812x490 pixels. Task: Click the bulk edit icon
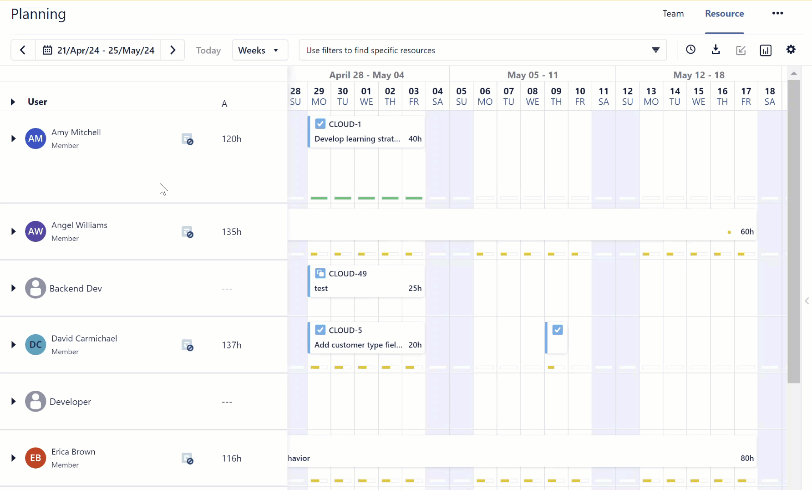pos(741,50)
